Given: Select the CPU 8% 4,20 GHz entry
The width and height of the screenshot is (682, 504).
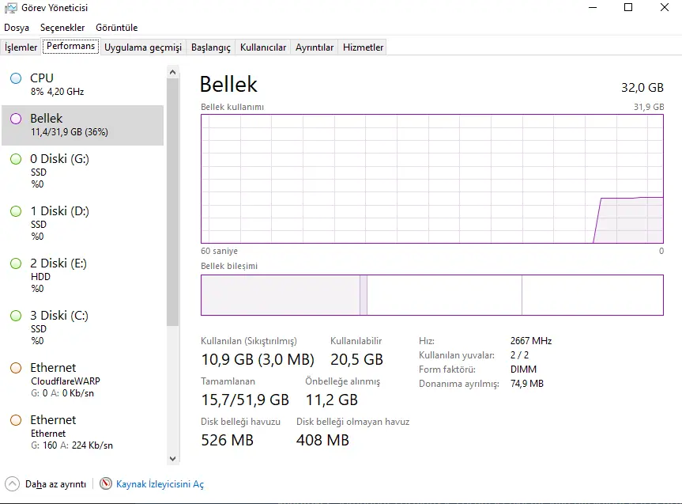Looking at the screenshot, I should pos(83,85).
